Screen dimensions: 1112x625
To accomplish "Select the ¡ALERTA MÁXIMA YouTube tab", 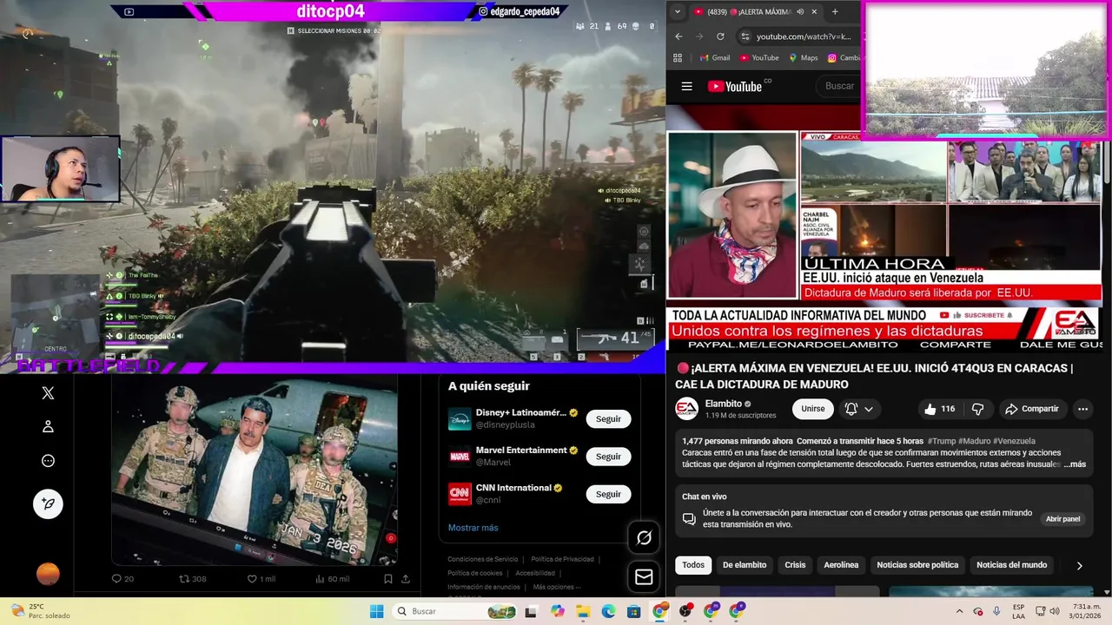I will (x=754, y=12).
